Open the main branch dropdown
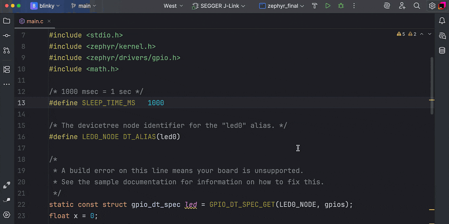The height and width of the screenshot is (224, 449). (x=83, y=6)
